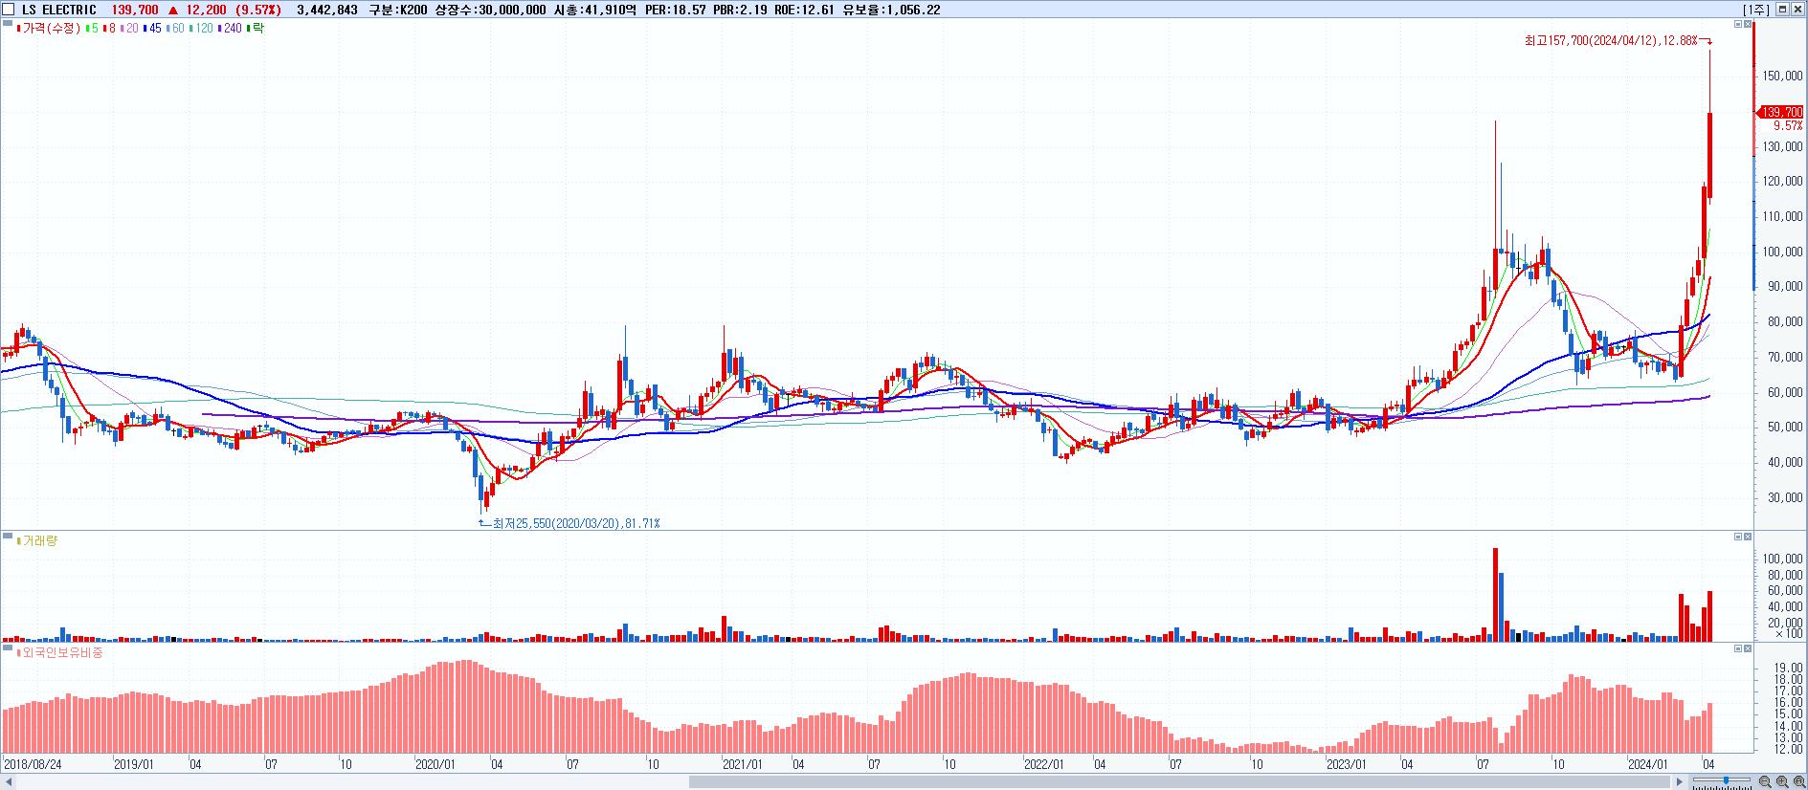The width and height of the screenshot is (1808, 790).
Task: Adjust the chart zoom slider handle
Action: (1725, 781)
